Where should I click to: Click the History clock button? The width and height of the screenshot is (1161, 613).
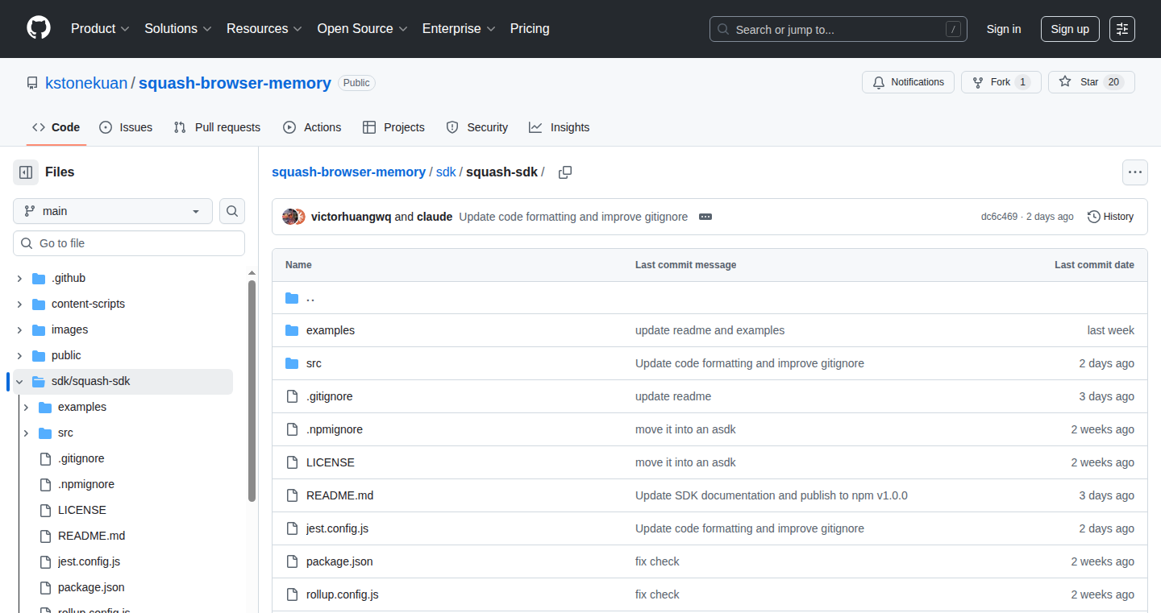[x=1111, y=217]
